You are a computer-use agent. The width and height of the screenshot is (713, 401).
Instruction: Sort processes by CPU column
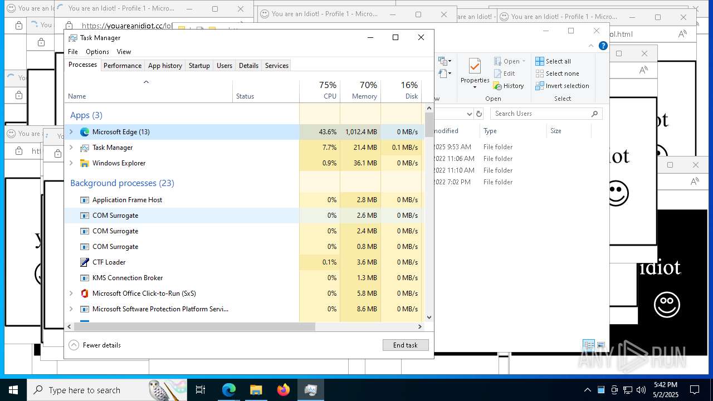(320, 91)
